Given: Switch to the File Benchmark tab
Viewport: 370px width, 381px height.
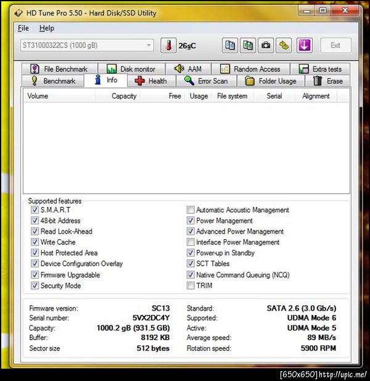Looking at the screenshot, I should click(x=60, y=69).
